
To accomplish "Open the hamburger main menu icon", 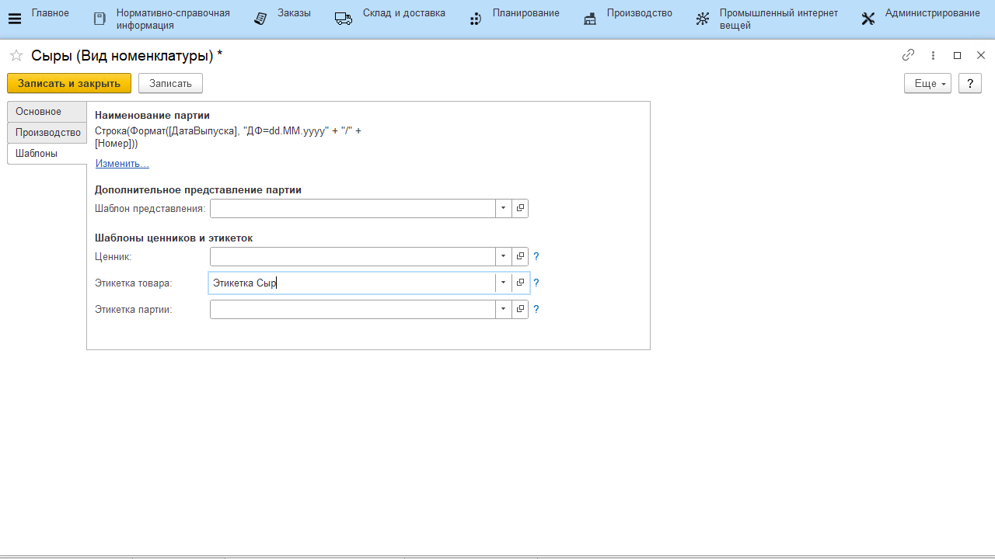I will point(14,19).
